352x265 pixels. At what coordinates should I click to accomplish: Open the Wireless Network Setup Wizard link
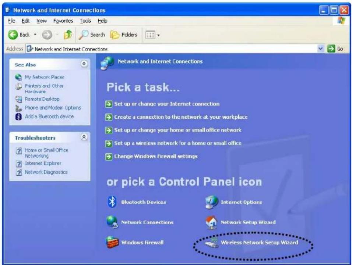coord(260,242)
